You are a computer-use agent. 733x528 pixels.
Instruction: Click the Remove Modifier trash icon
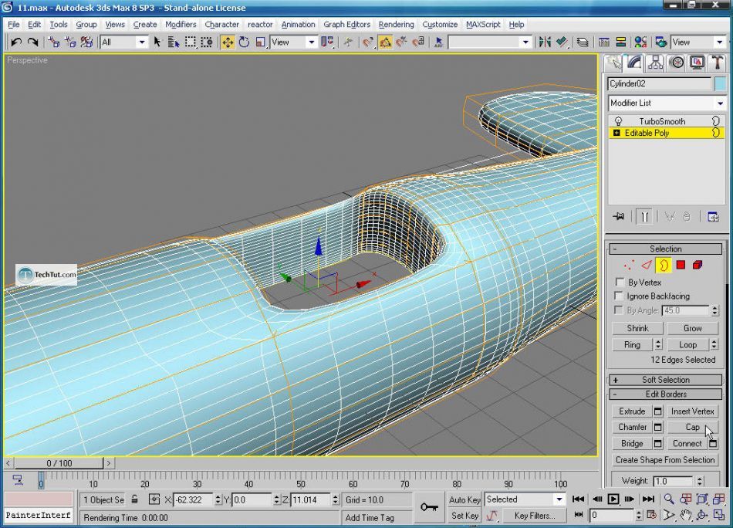tap(687, 217)
